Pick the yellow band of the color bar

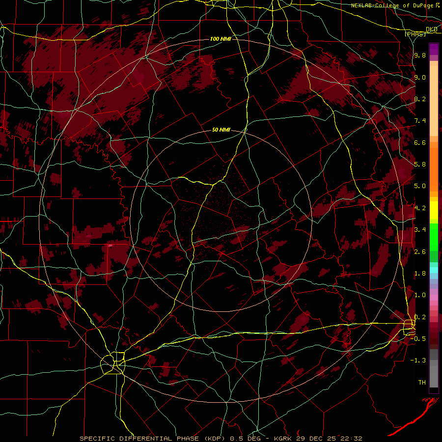(434, 210)
